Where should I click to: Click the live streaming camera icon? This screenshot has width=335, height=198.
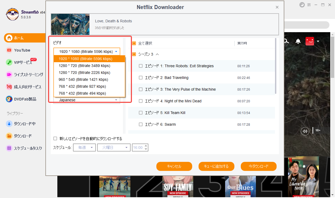coord(9,75)
